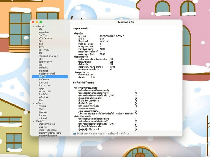The image size is (210, 157).
Task: Click MacBook Air ของ Apple in path bar
Action: pos(90,134)
